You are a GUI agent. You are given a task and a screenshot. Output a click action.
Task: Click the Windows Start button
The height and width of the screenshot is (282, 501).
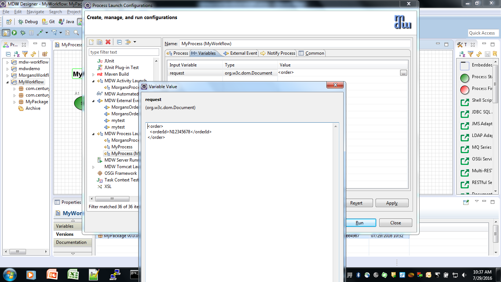[9, 274]
